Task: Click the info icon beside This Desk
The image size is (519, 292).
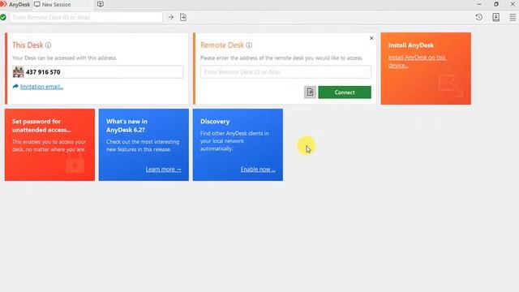Action: [49, 45]
